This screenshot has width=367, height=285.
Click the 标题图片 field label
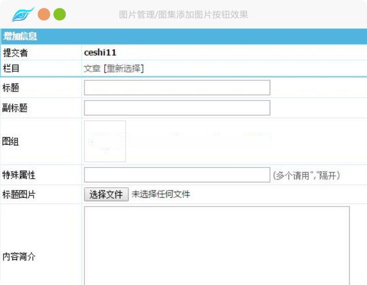[x=19, y=195]
